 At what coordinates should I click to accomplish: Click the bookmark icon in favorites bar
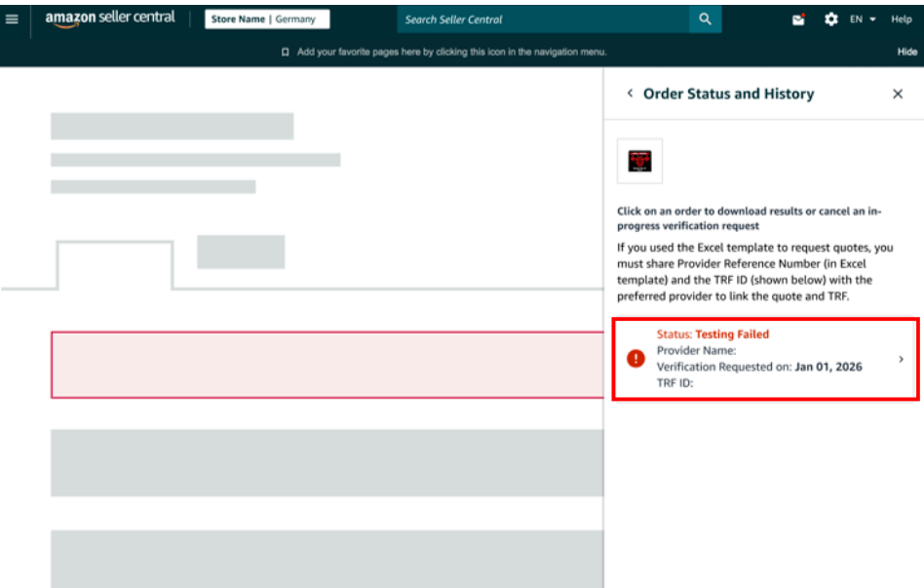tap(285, 53)
